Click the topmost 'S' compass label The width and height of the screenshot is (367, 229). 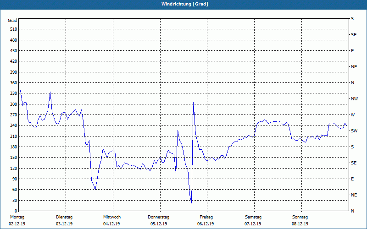pos(352,19)
